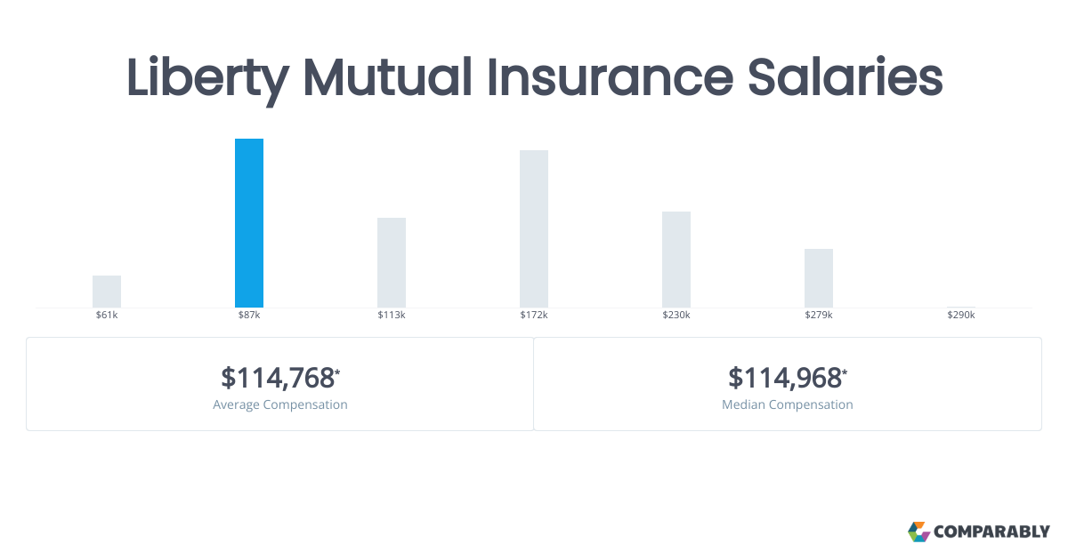Click the $114,768 average compensation figure

point(279,378)
